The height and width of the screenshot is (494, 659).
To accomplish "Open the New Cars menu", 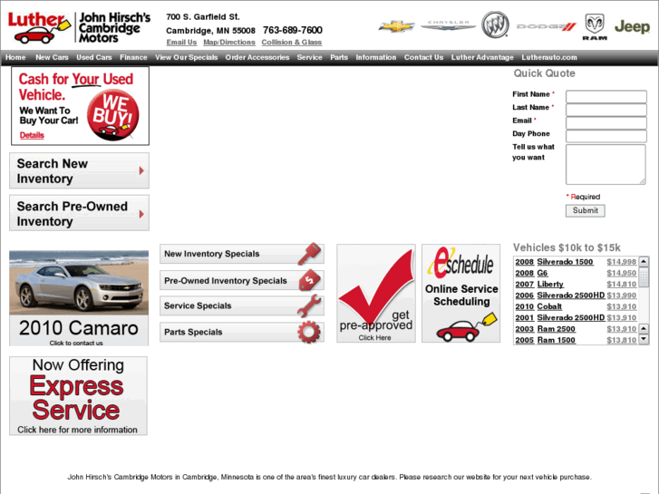I will coord(52,58).
